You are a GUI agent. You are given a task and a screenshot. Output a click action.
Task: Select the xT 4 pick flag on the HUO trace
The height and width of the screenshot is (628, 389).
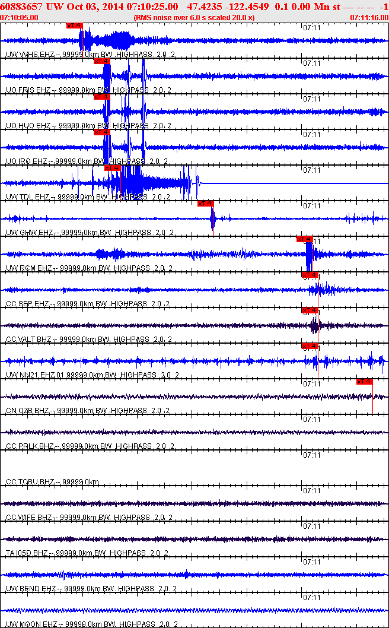[101, 97]
